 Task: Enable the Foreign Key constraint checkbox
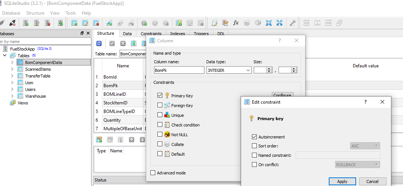pyautogui.click(x=160, y=105)
